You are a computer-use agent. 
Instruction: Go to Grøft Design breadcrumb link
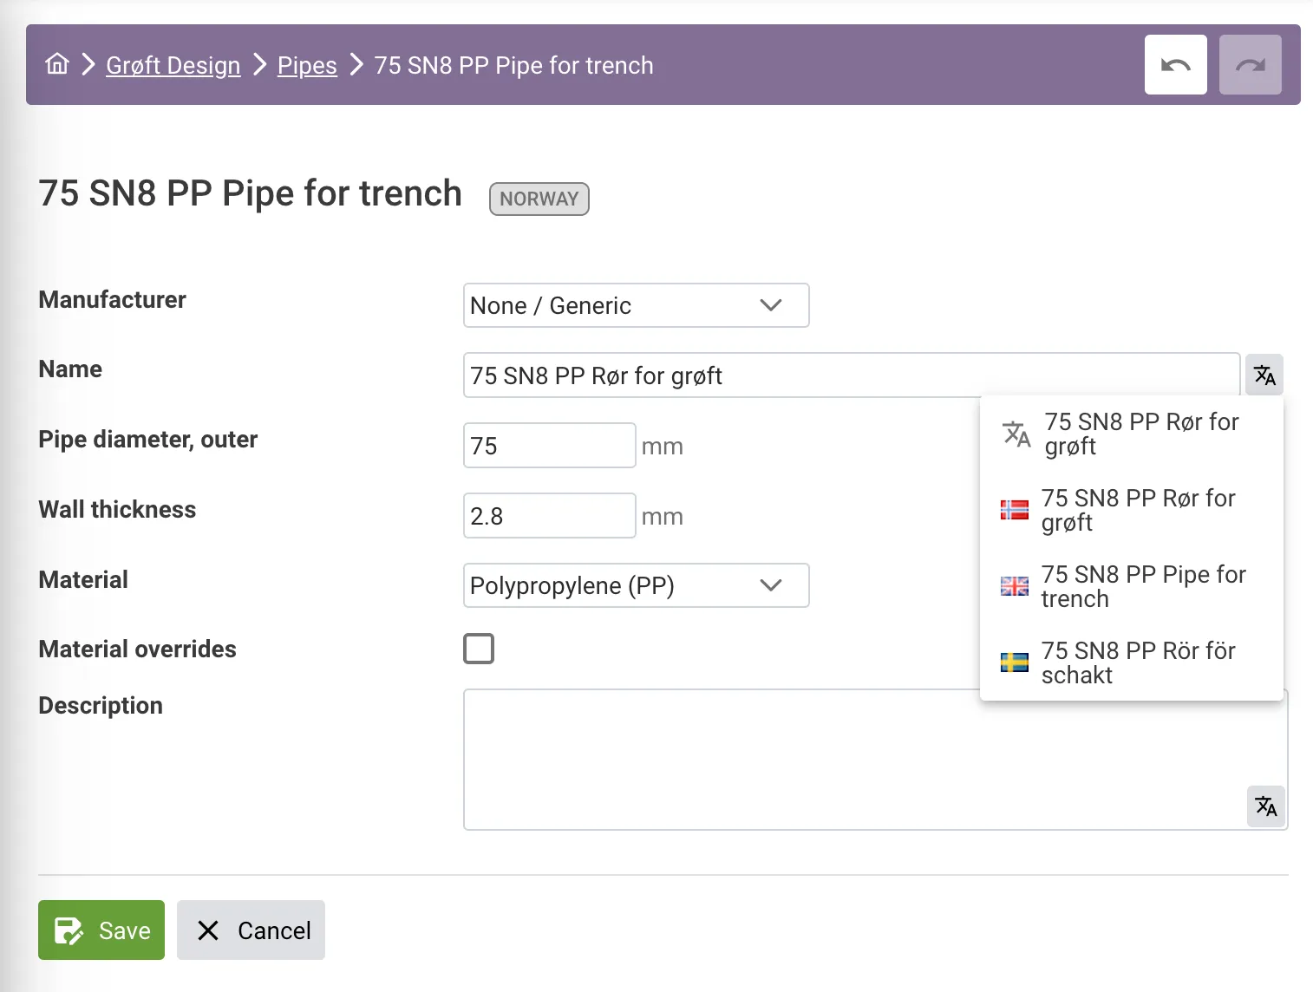173,65
